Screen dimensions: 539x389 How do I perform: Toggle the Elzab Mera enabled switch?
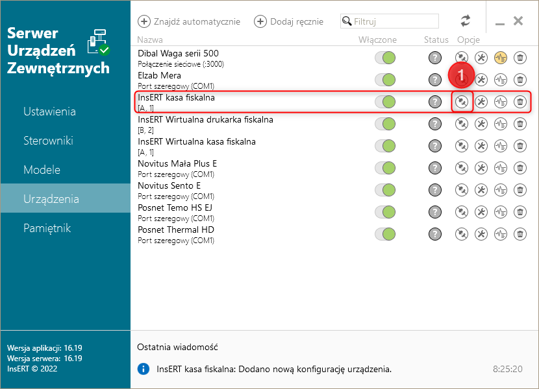(x=385, y=80)
